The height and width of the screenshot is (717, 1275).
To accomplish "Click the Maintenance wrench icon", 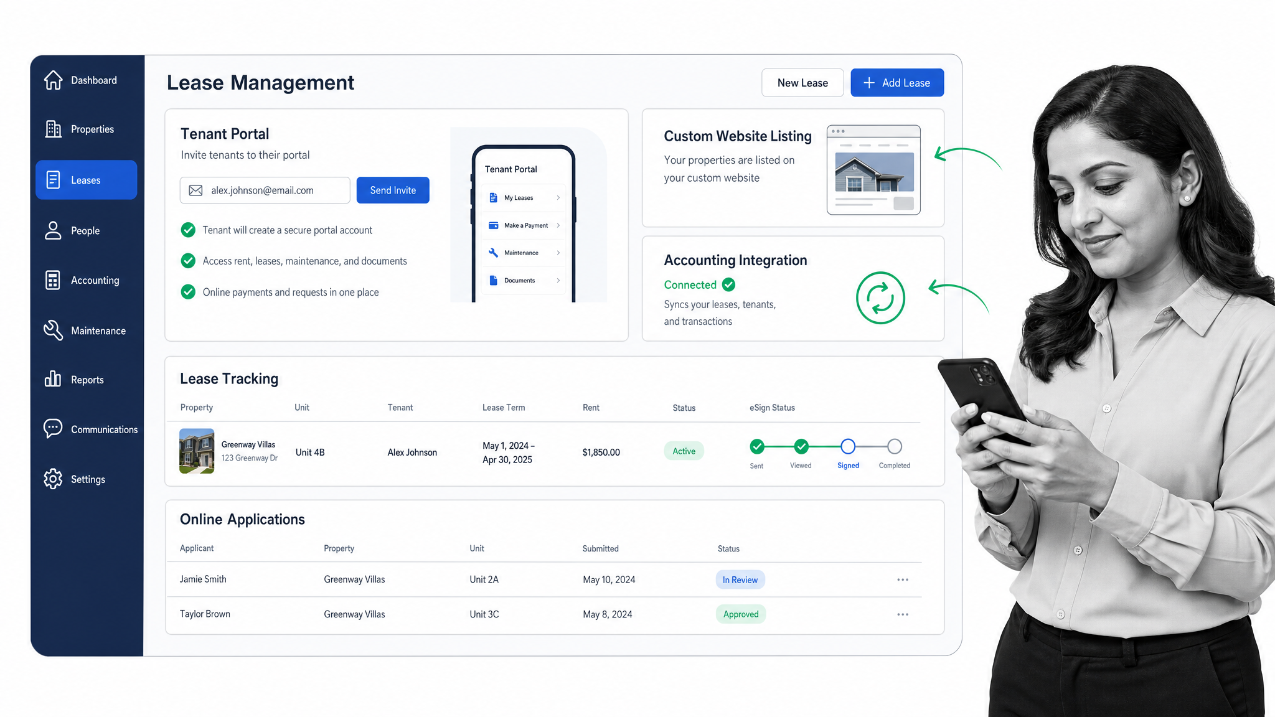I will pos(54,330).
